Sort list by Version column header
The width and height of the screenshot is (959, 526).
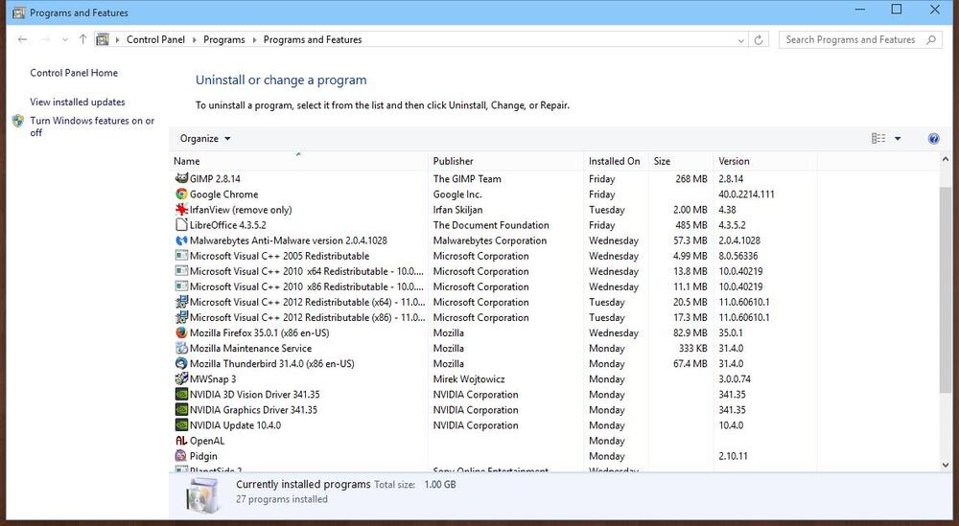tap(765, 161)
